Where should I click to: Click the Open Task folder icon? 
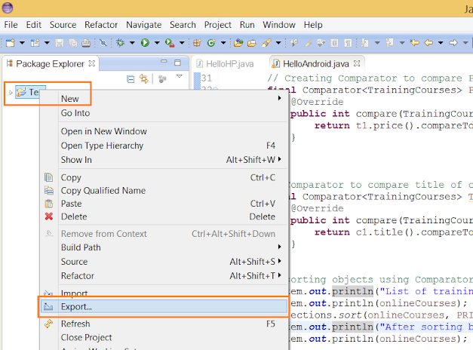(x=252, y=44)
